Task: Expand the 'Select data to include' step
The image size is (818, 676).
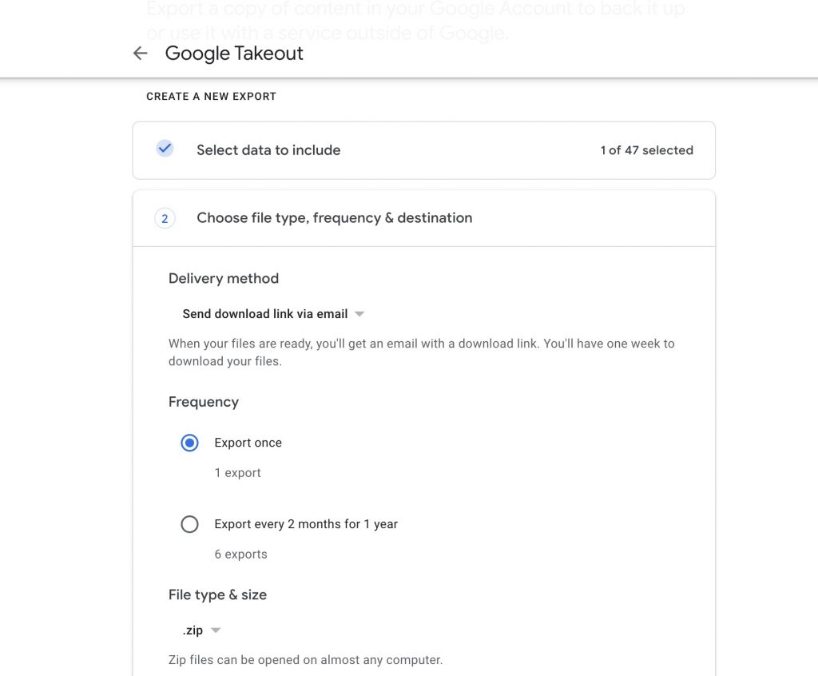Action: tap(268, 150)
